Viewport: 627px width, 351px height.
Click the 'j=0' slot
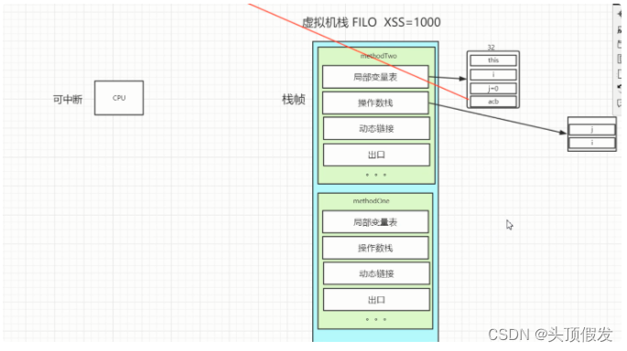click(493, 89)
